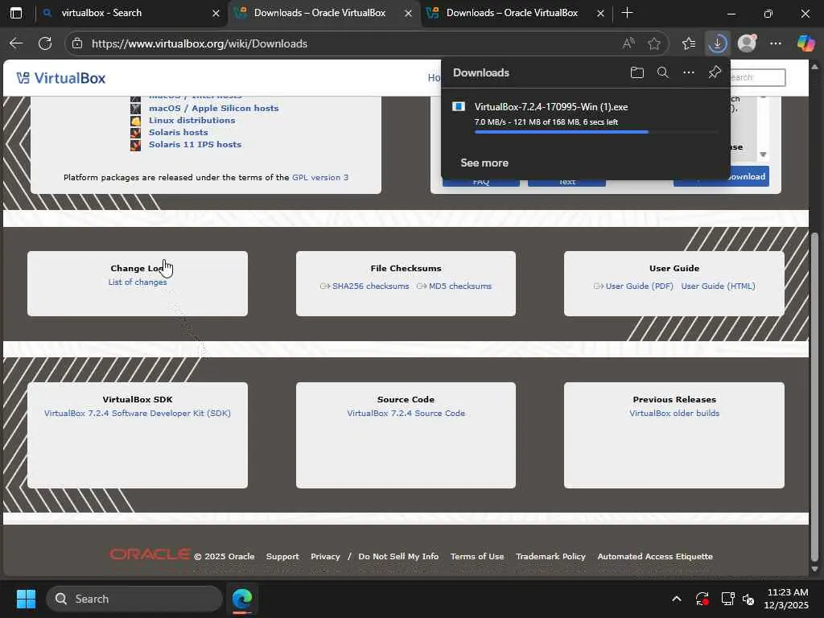The width and height of the screenshot is (824, 618).
Task: Open SHA256 checksums link
Action: tap(370, 286)
